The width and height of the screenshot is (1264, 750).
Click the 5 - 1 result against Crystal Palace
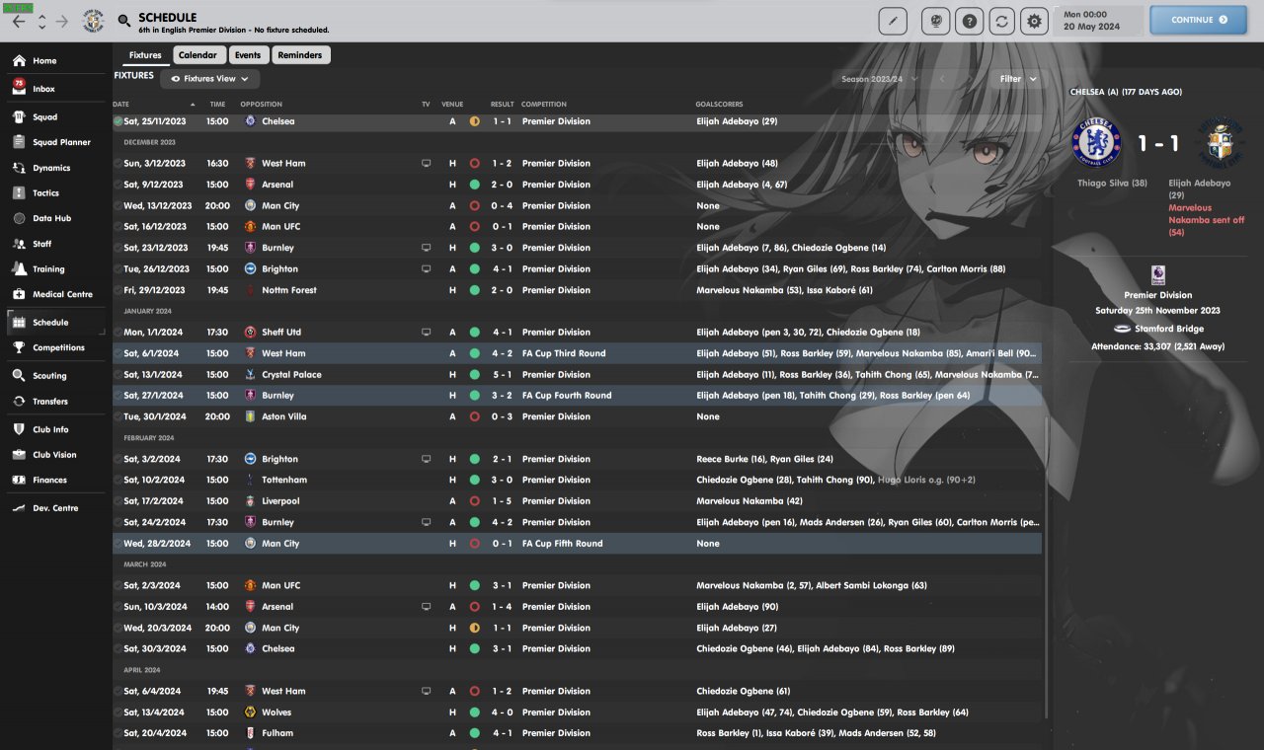503,375
